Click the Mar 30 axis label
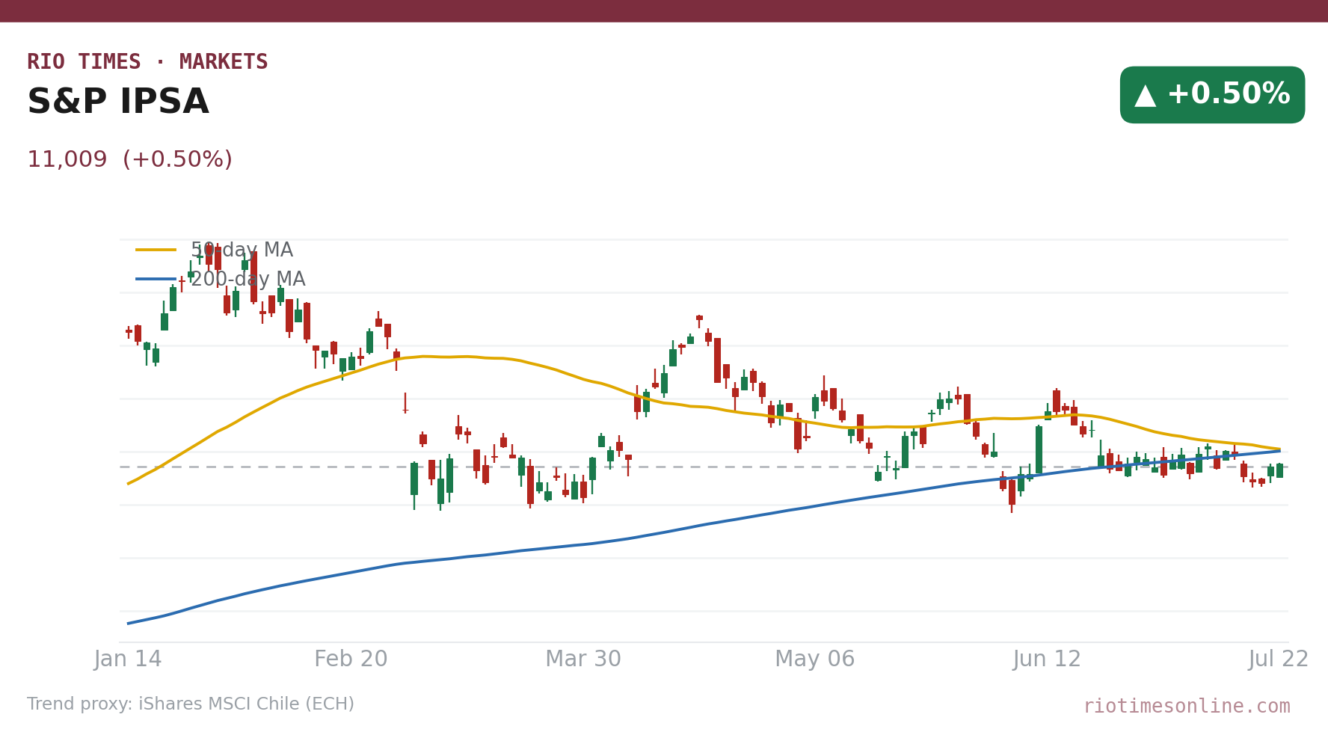The height and width of the screenshot is (747, 1328). [x=583, y=660]
